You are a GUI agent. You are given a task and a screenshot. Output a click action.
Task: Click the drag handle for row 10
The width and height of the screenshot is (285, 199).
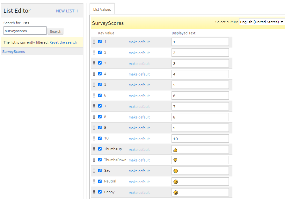pos(94,139)
